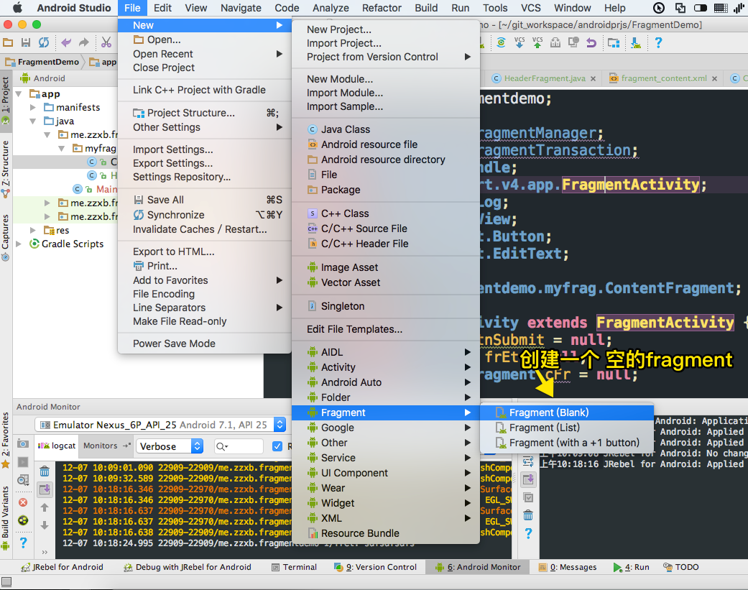748x590 pixels.
Task: Click FragmentDemo breadcrumb in navigation bar
Action: click(x=43, y=62)
